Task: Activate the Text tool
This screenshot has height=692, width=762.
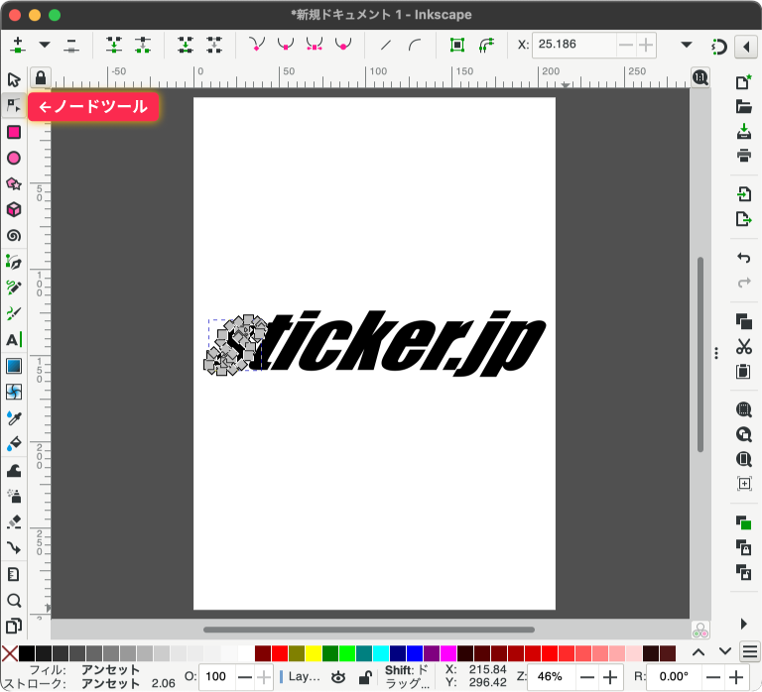Action: click(14, 339)
